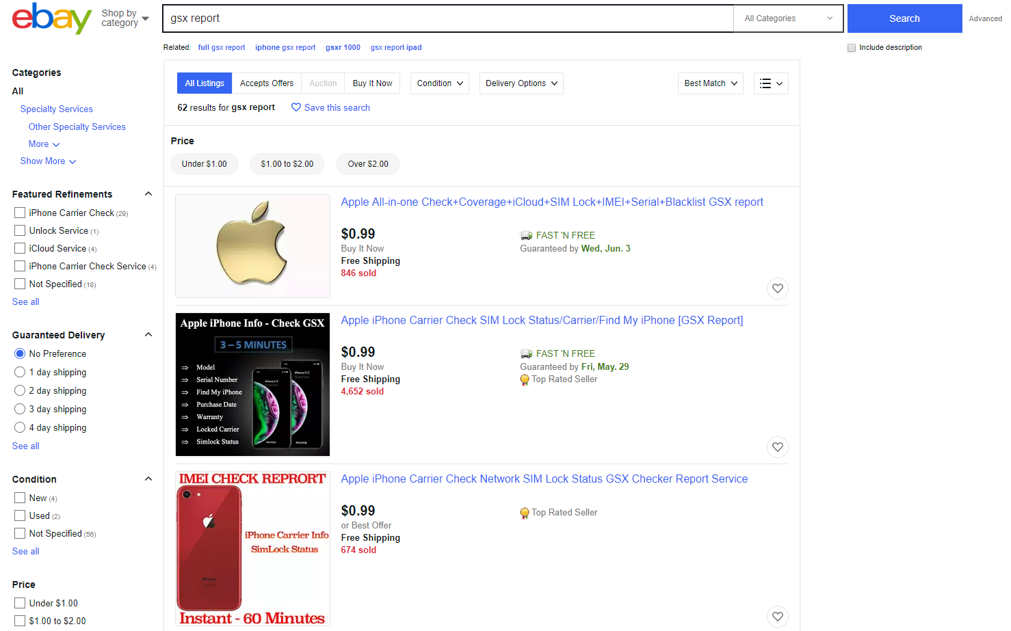The height and width of the screenshot is (631, 1011).
Task: Choose 2 day shipping
Action: 20,390
